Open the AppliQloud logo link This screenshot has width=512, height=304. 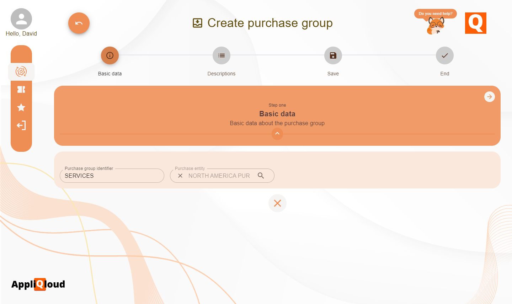click(x=38, y=284)
